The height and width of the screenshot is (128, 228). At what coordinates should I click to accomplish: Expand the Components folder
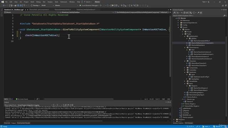click(x=185, y=68)
